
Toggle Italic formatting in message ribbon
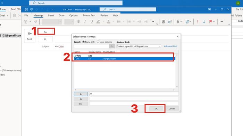[x=85, y=21]
